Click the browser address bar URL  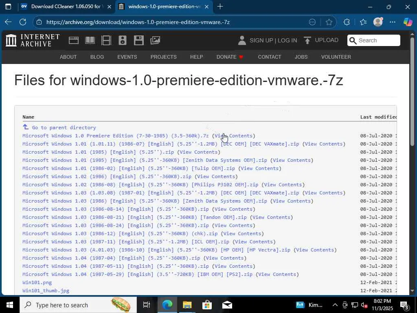pyautogui.click(x=138, y=22)
